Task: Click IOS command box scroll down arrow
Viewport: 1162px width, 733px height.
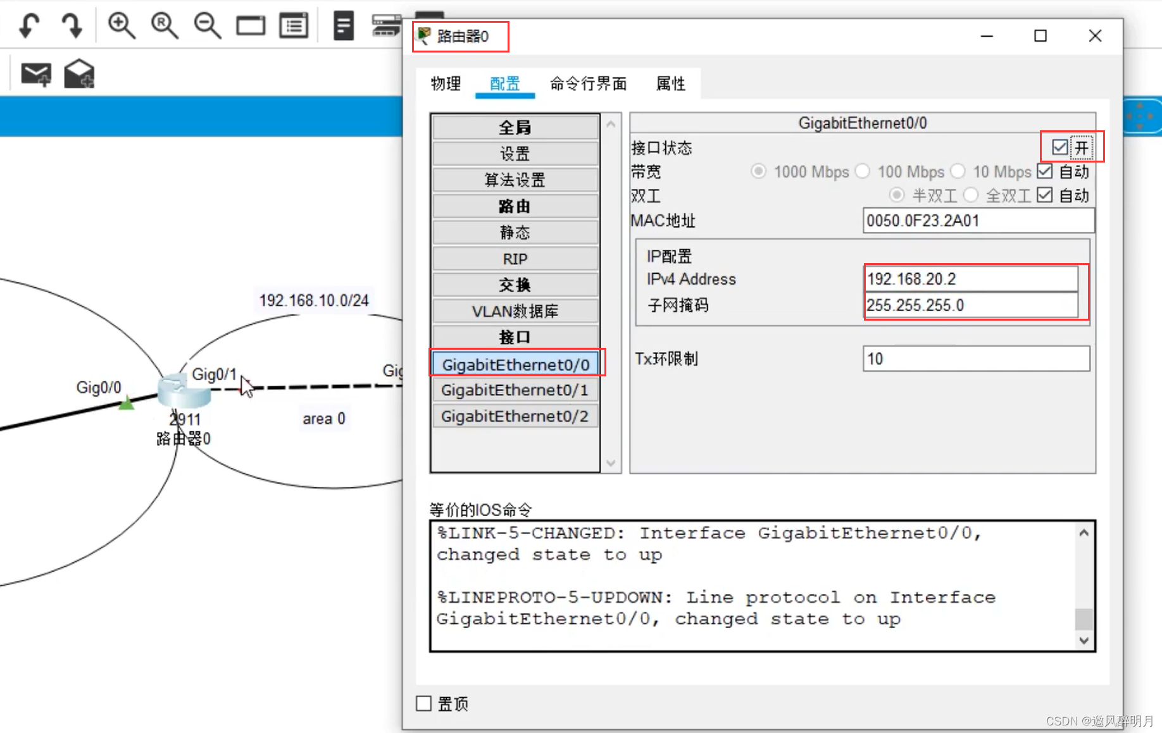Action: pyautogui.click(x=1084, y=640)
